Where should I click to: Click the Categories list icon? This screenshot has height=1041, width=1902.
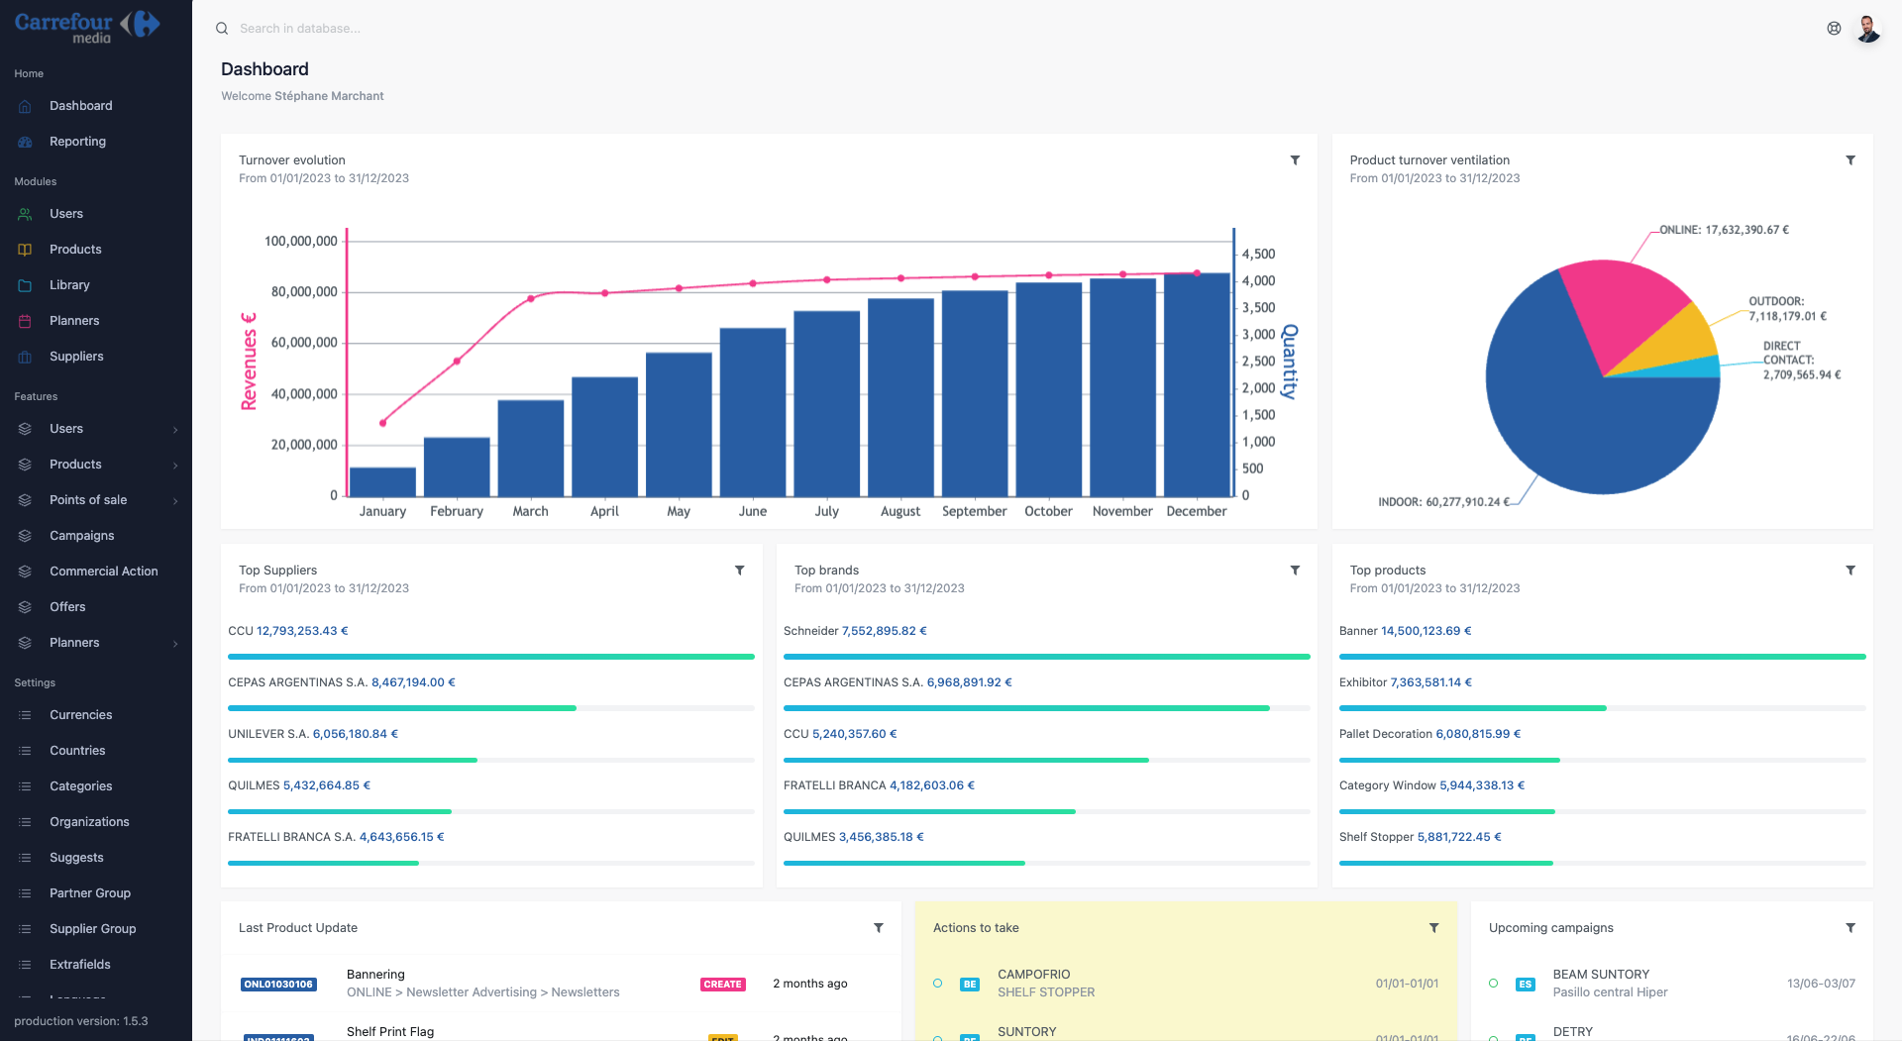click(x=26, y=786)
